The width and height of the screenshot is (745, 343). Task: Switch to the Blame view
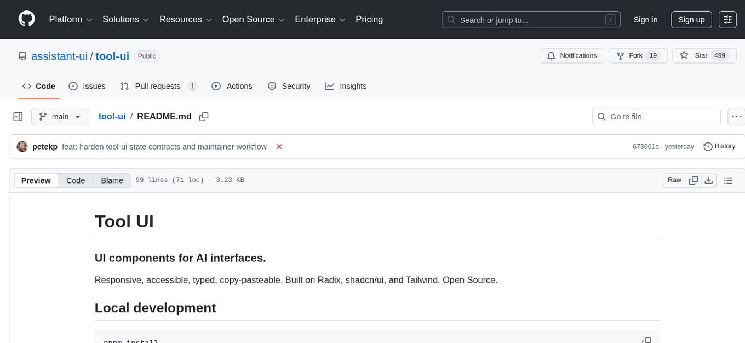(112, 180)
